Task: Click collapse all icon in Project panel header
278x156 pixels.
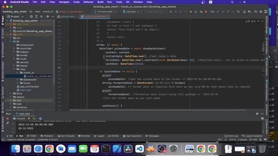Action: pos(41,16)
